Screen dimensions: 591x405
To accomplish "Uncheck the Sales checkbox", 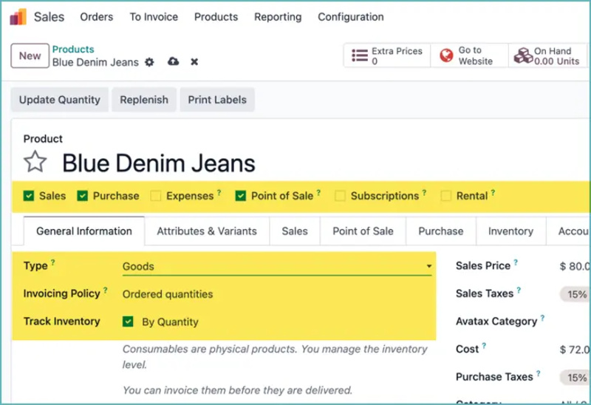I will coord(29,196).
